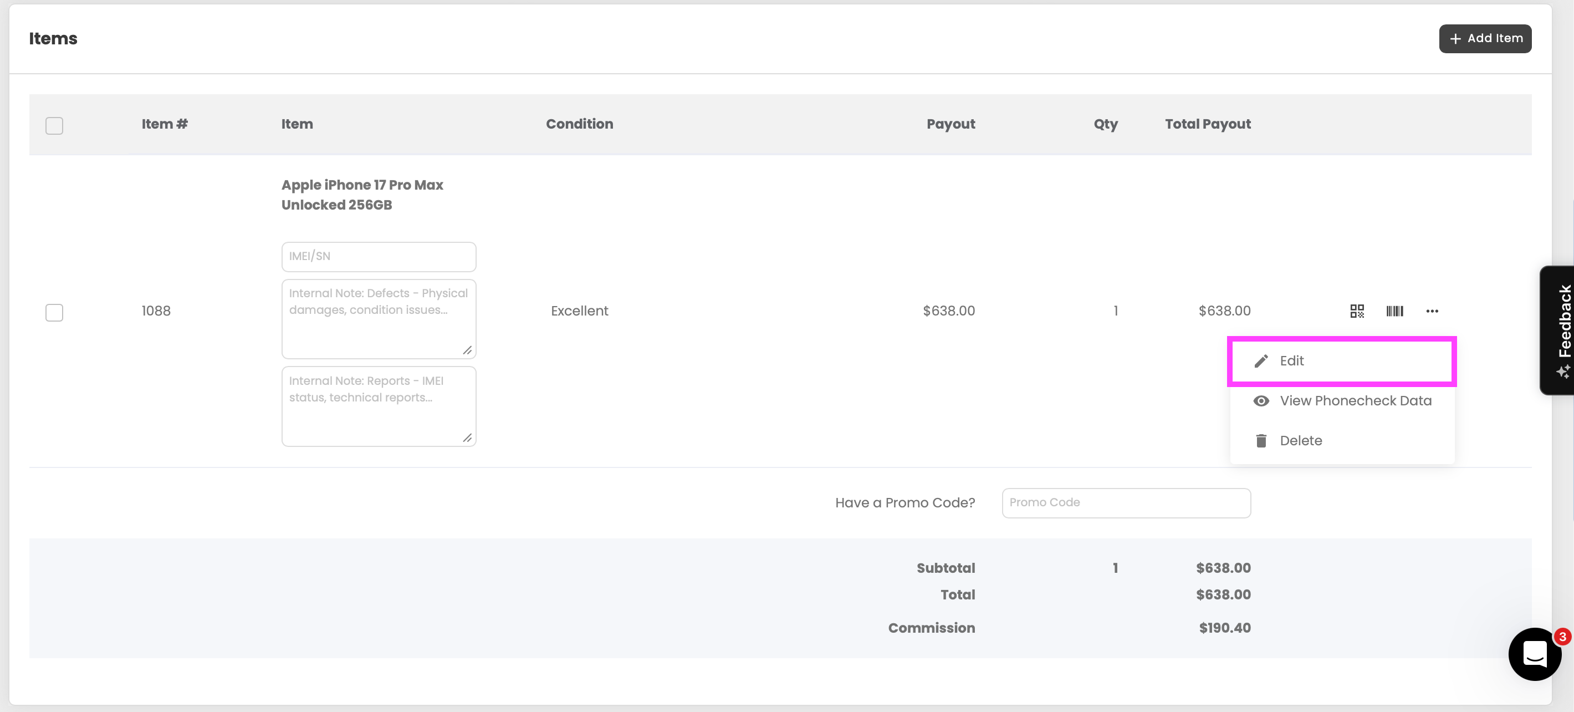The image size is (1574, 712).
Task: Toggle the select-all header checkbox
Action: pos(54,125)
